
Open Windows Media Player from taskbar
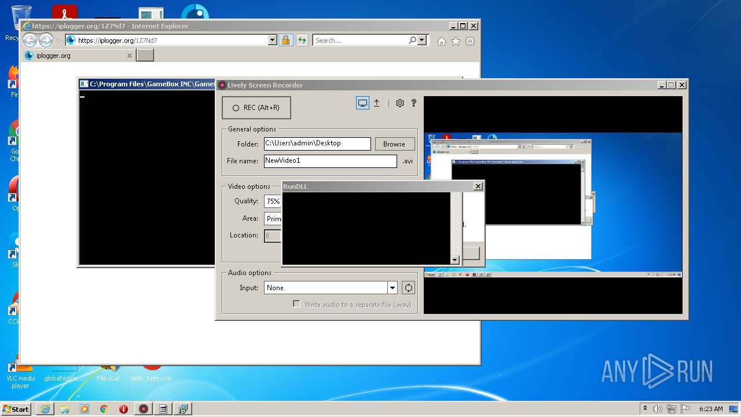(x=85, y=409)
